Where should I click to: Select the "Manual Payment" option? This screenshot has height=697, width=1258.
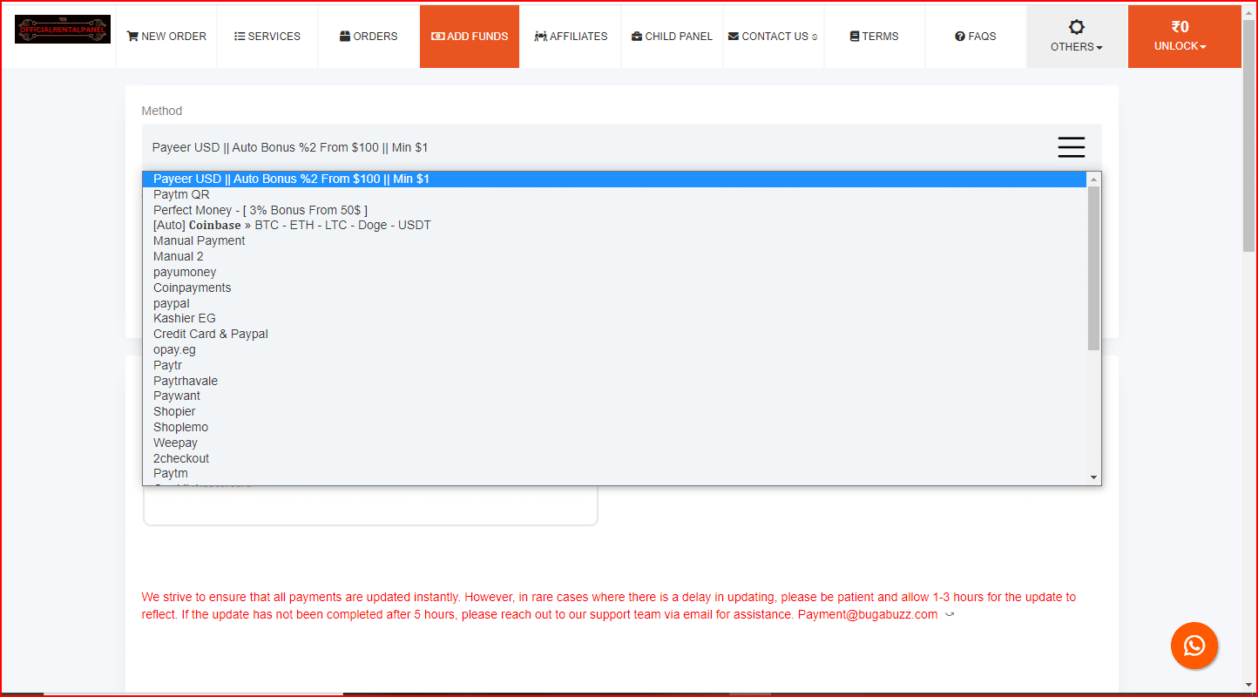pos(199,240)
